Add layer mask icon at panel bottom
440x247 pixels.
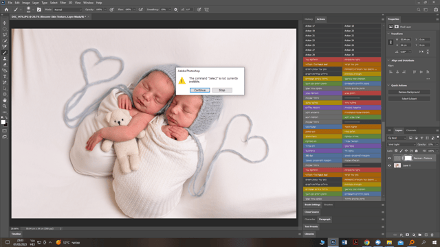click(408, 235)
